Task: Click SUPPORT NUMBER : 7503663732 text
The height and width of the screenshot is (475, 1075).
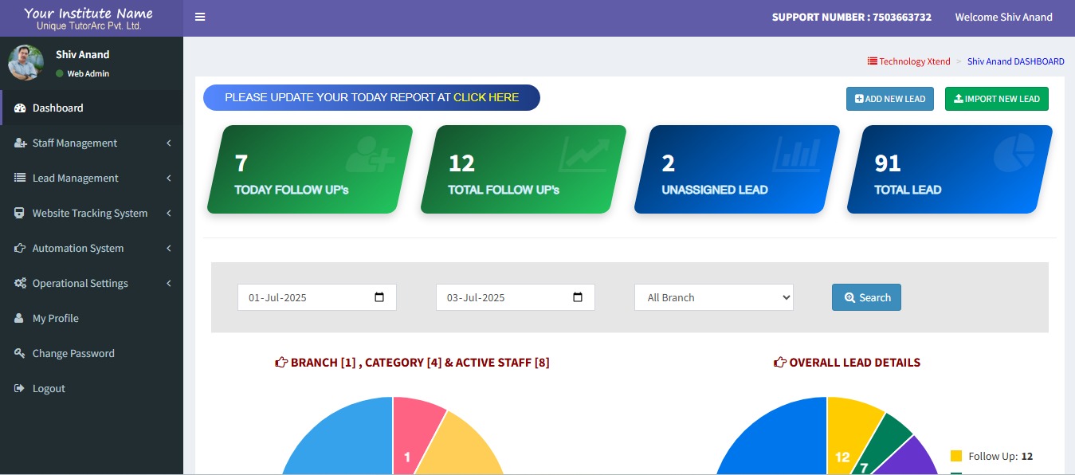Action: click(x=852, y=17)
